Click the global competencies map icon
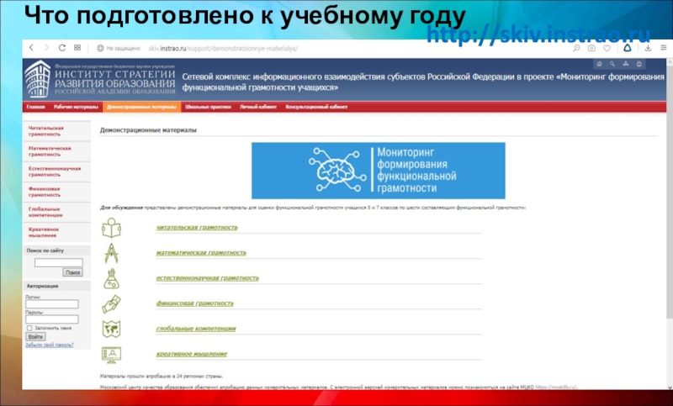The width and height of the screenshot is (673, 406). [111, 329]
